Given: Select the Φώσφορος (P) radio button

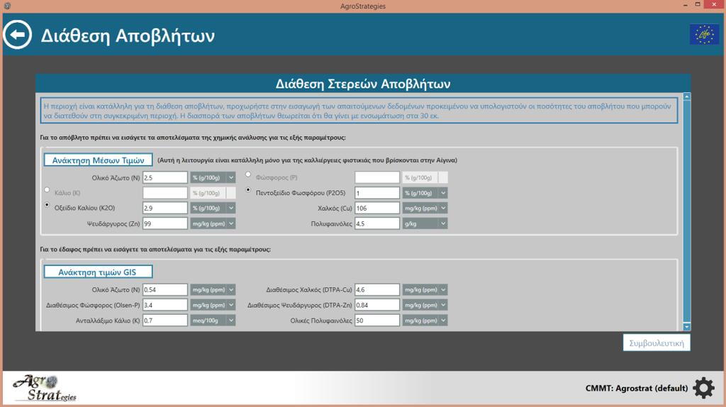Looking at the screenshot, I should (249, 174).
